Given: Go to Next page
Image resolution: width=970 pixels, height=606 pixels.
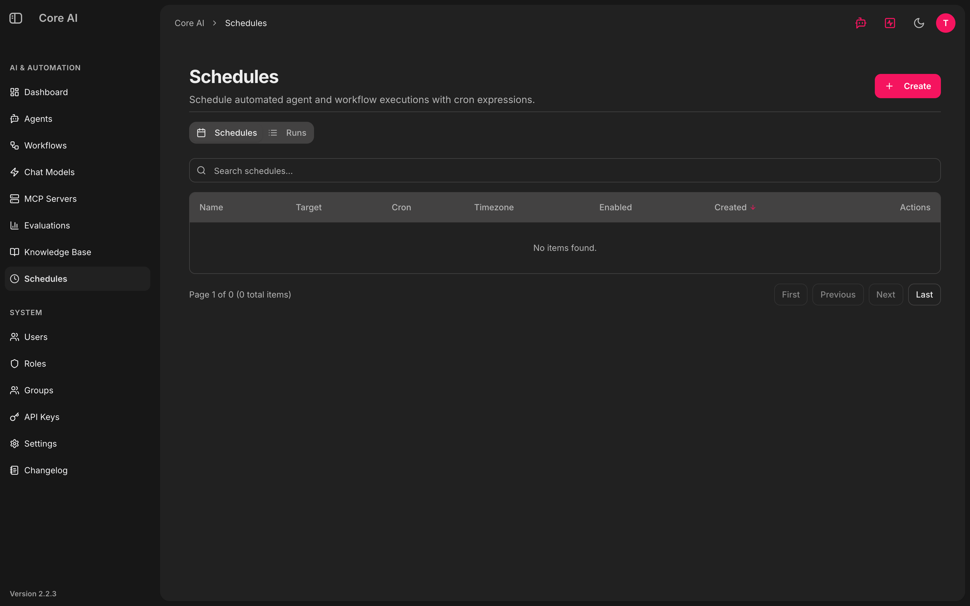Looking at the screenshot, I should pyautogui.click(x=885, y=295).
